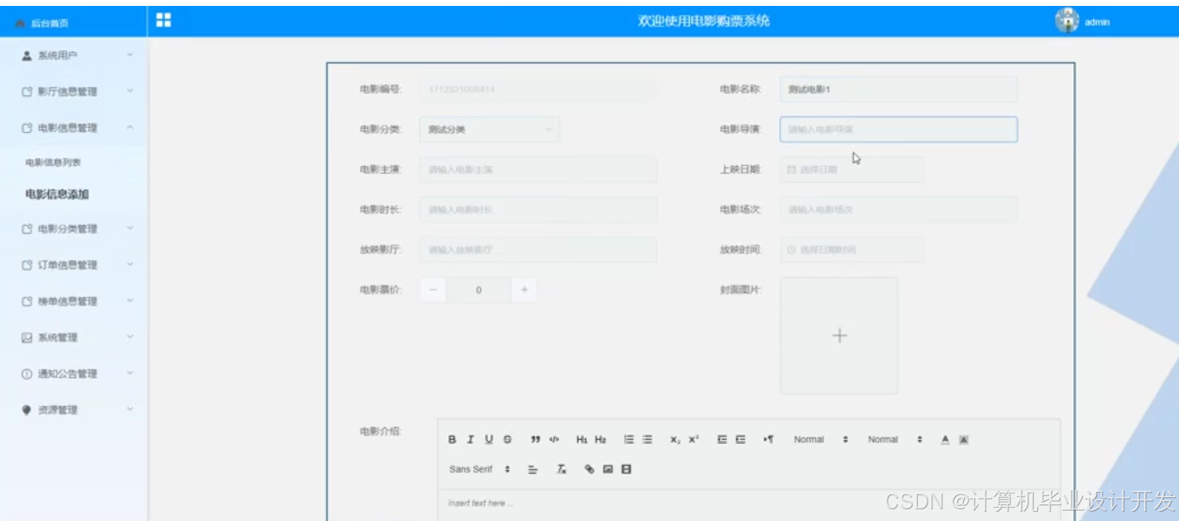Focus the 电影名称 input field

[x=899, y=89]
